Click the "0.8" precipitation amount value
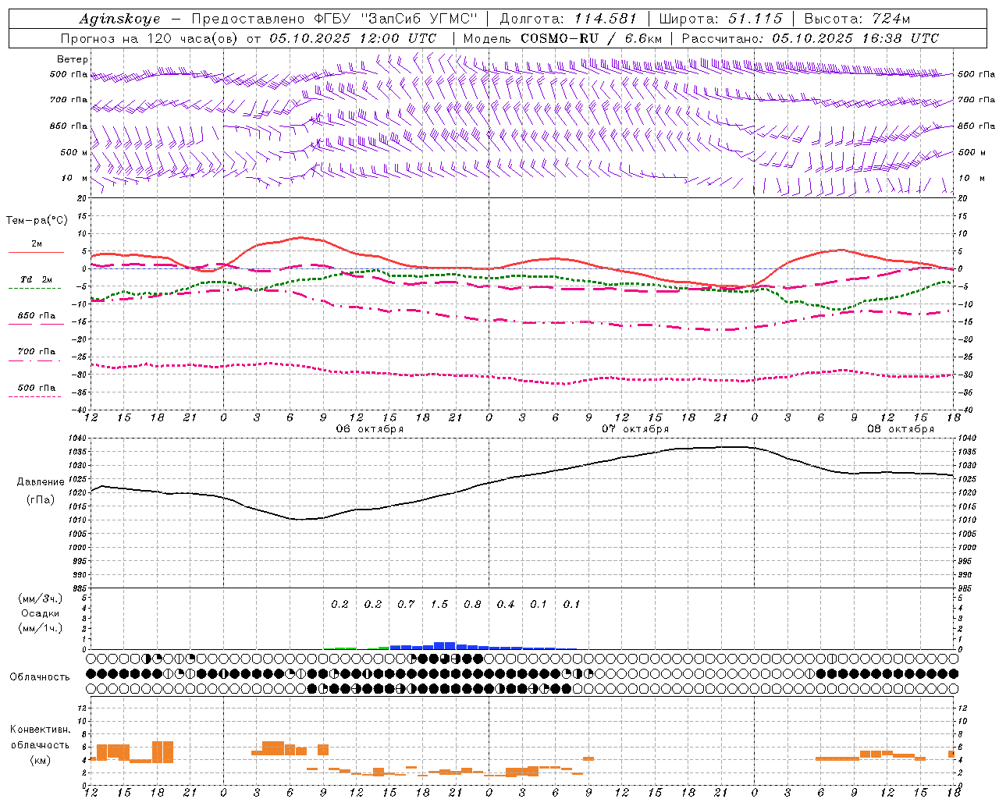This screenshot has height=799, width=999. (x=472, y=604)
